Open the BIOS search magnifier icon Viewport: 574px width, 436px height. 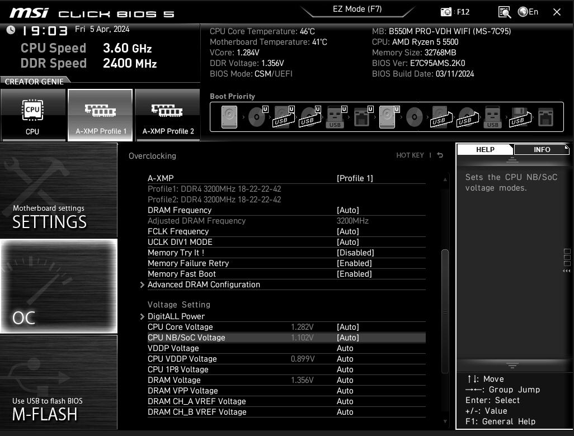point(505,12)
